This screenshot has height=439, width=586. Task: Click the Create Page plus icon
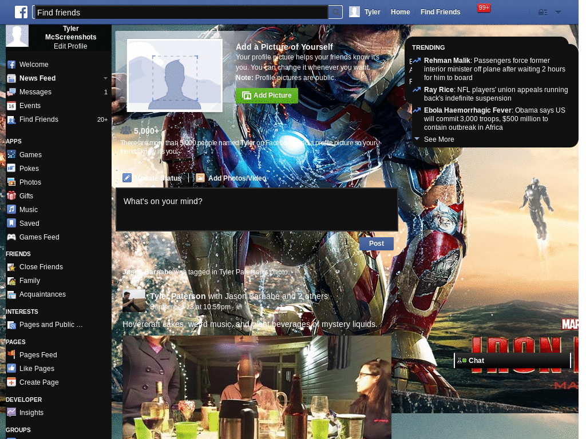tap(11, 382)
